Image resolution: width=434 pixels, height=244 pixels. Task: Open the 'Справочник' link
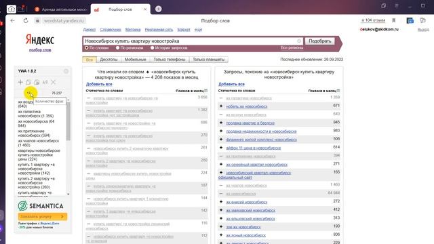click(x=111, y=30)
